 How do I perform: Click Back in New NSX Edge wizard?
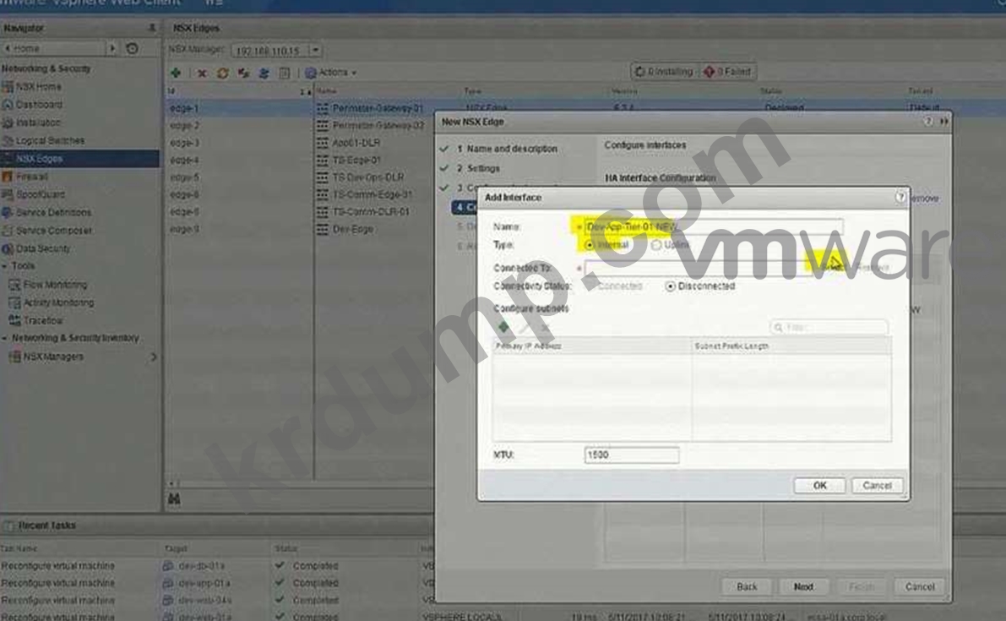point(747,586)
